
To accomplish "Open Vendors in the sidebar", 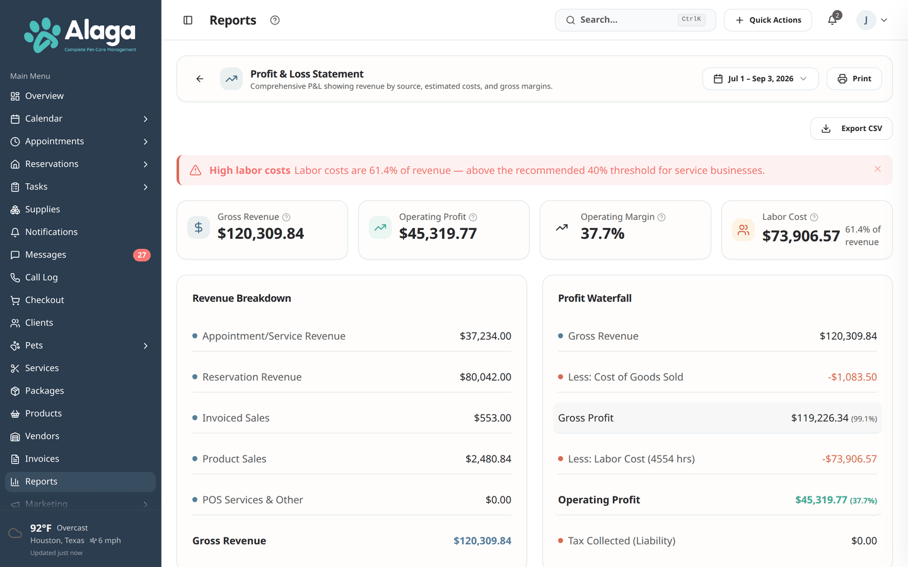I will [x=80, y=436].
